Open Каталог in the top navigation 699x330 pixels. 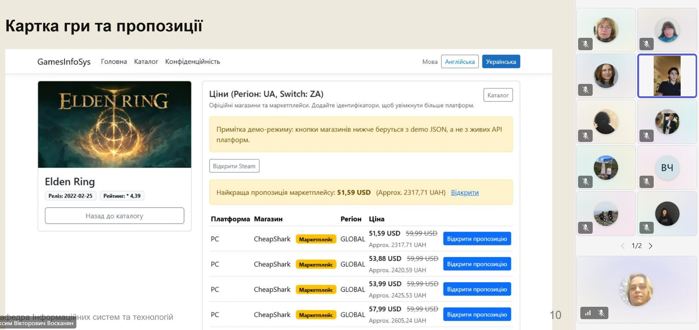point(146,61)
